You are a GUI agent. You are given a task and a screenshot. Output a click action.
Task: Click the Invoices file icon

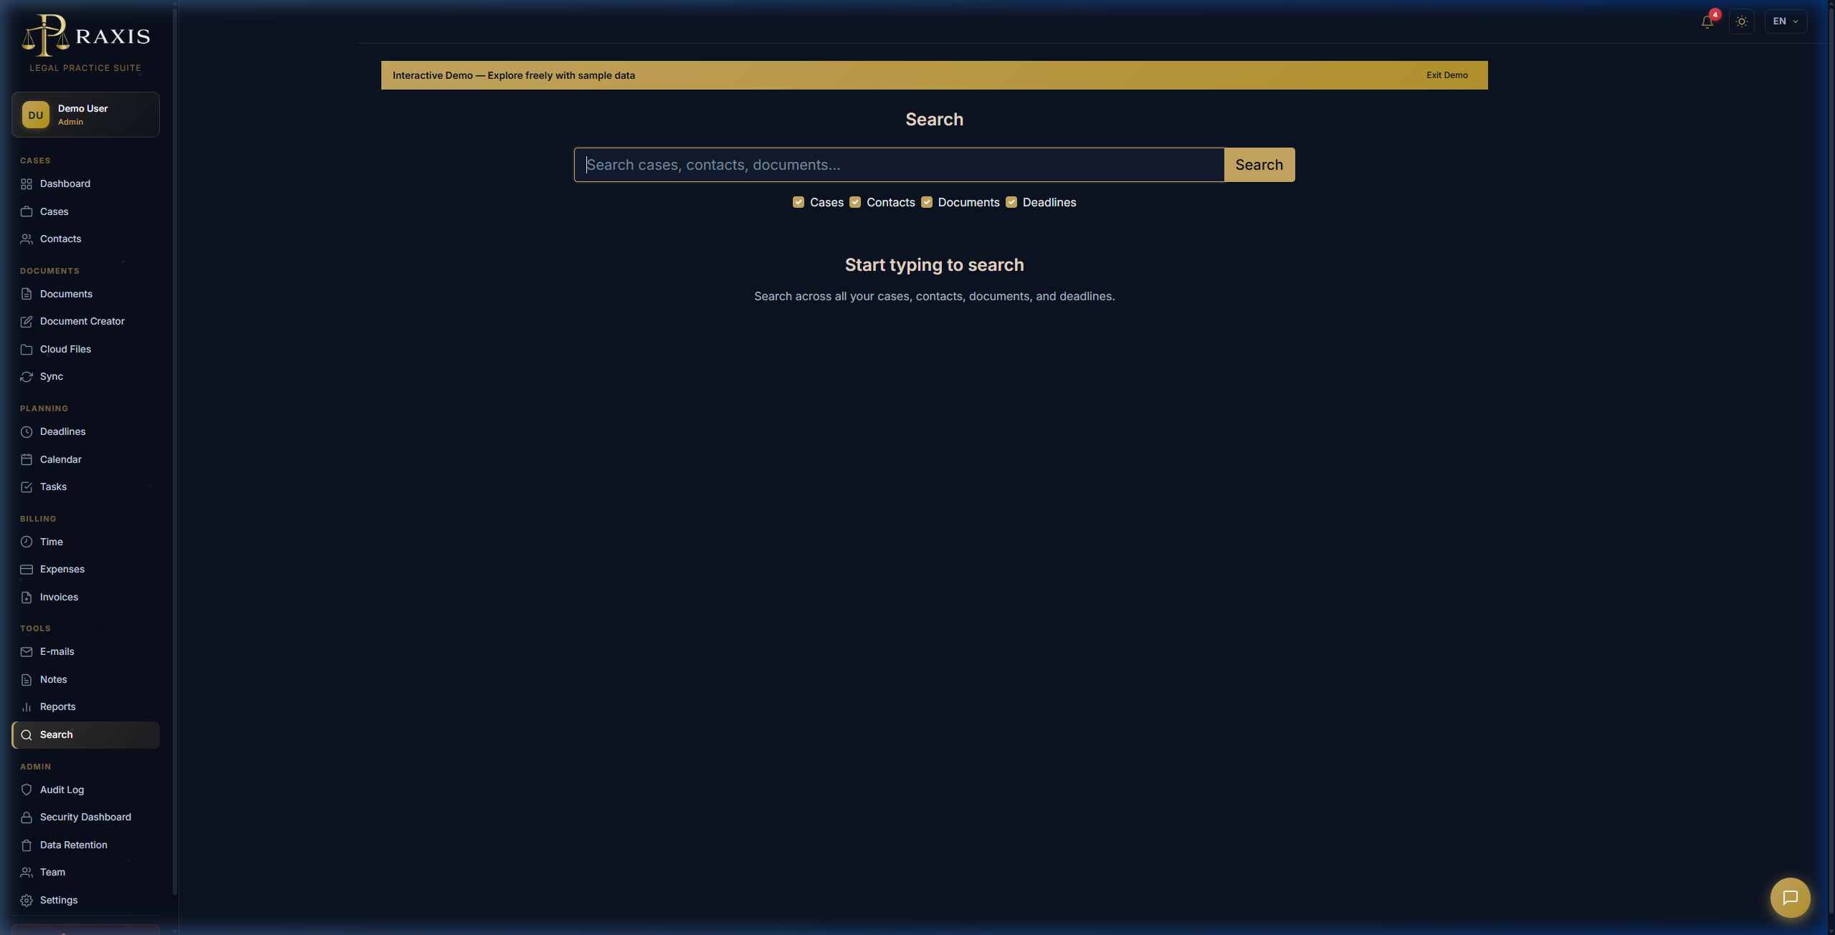coord(27,598)
